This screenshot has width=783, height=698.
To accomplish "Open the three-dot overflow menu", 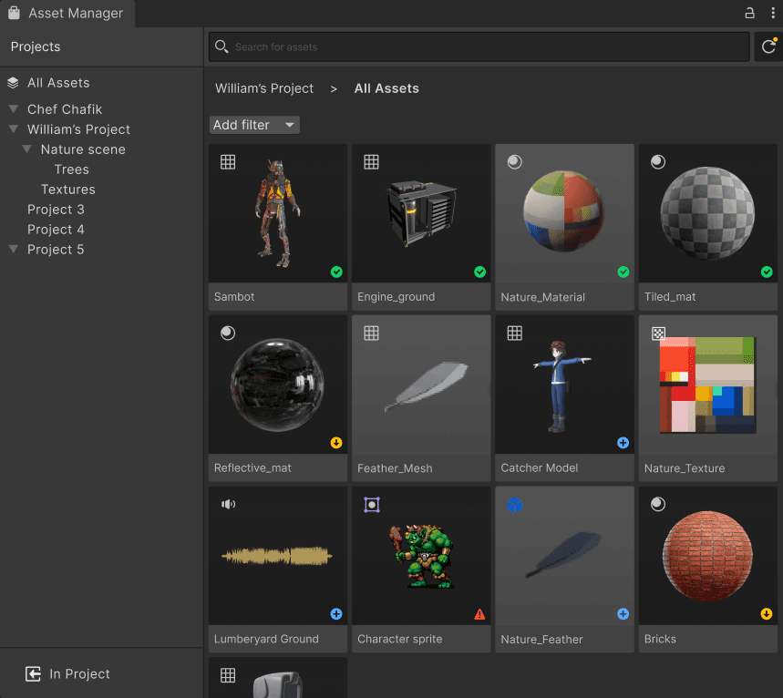I will point(772,13).
